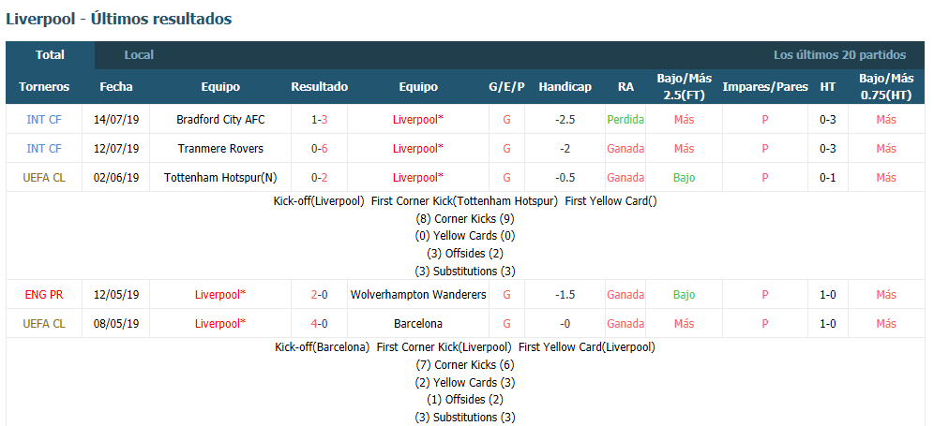Click the Resultado column header
The width and height of the screenshot is (934, 426).
pos(319,87)
